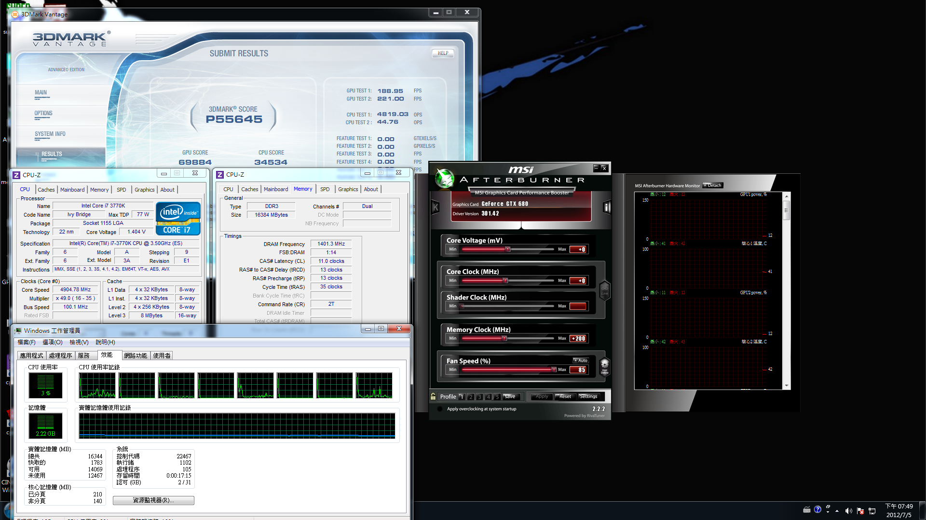Click the Afterburner Apply button
The image size is (926, 520).
click(542, 397)
